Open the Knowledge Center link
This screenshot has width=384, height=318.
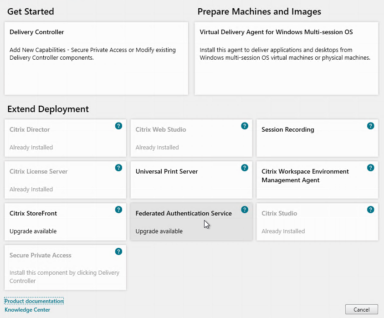pyautogui.click(x=27, y=310)
